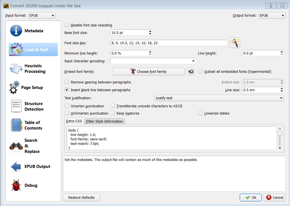Clear the embedded font family

191,71
